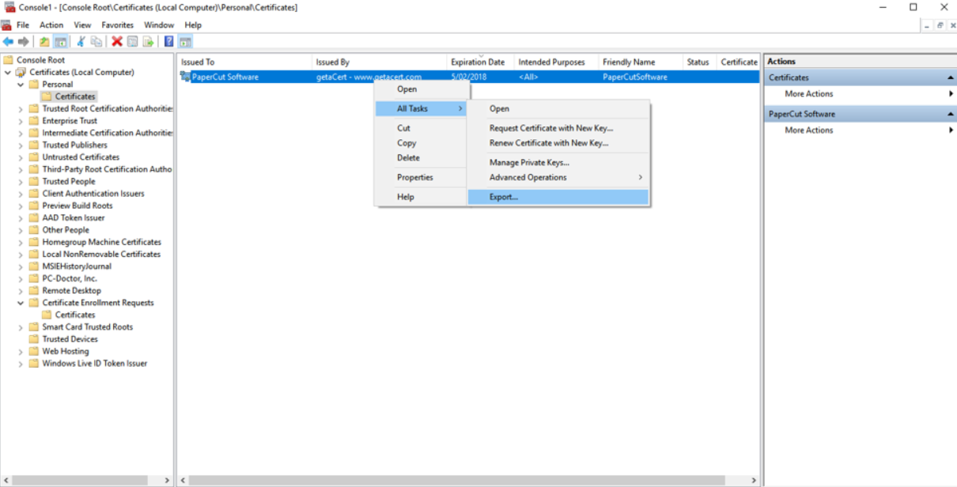Click the Export List toolbar icon
The image size is (957, 487).
[148, 42]
